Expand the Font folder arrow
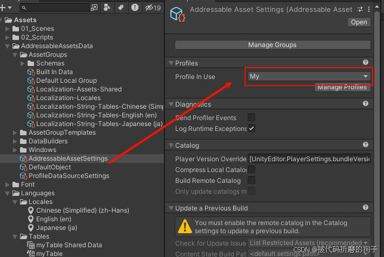Screen dimensions: 384x257 click(8, 184)
